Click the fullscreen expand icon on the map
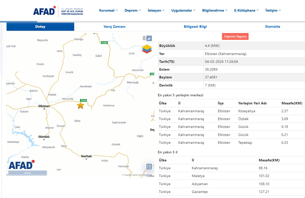 [x=149, y=38]
